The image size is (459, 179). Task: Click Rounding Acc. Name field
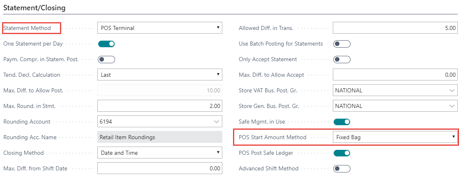pos(159,137)
